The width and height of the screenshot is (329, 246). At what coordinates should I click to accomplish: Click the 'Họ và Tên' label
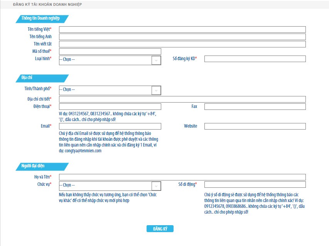[x=43, y=177]
